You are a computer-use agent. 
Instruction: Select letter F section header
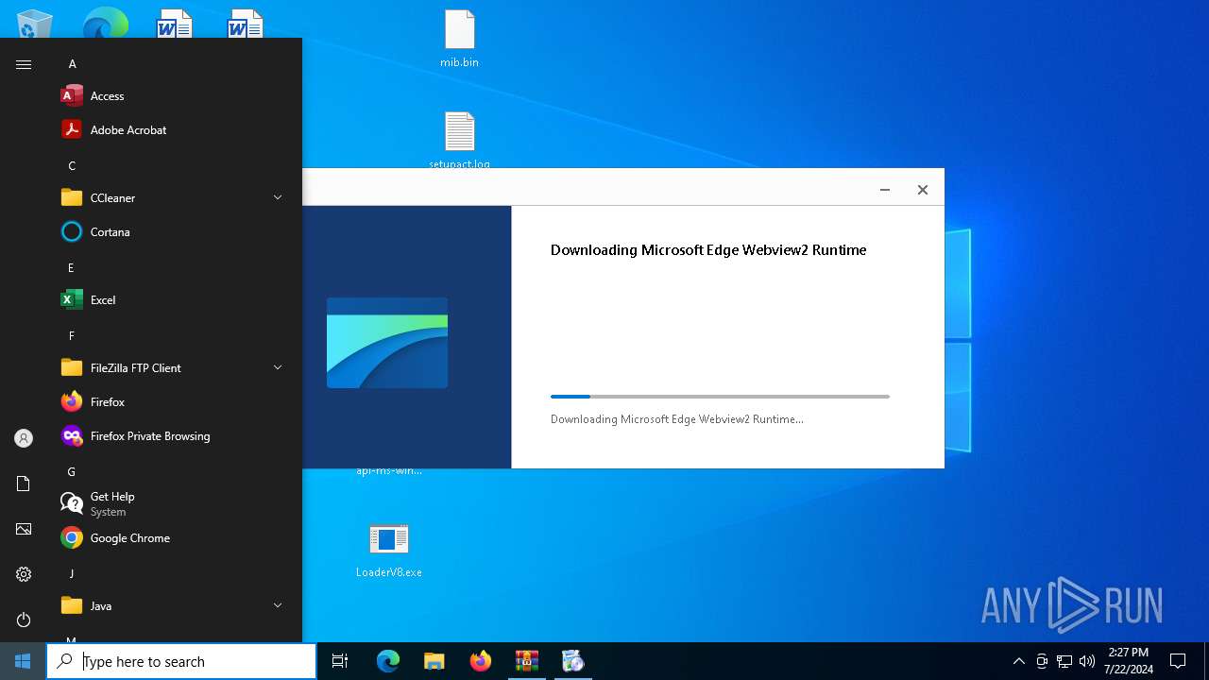click(x=72, y=336)
